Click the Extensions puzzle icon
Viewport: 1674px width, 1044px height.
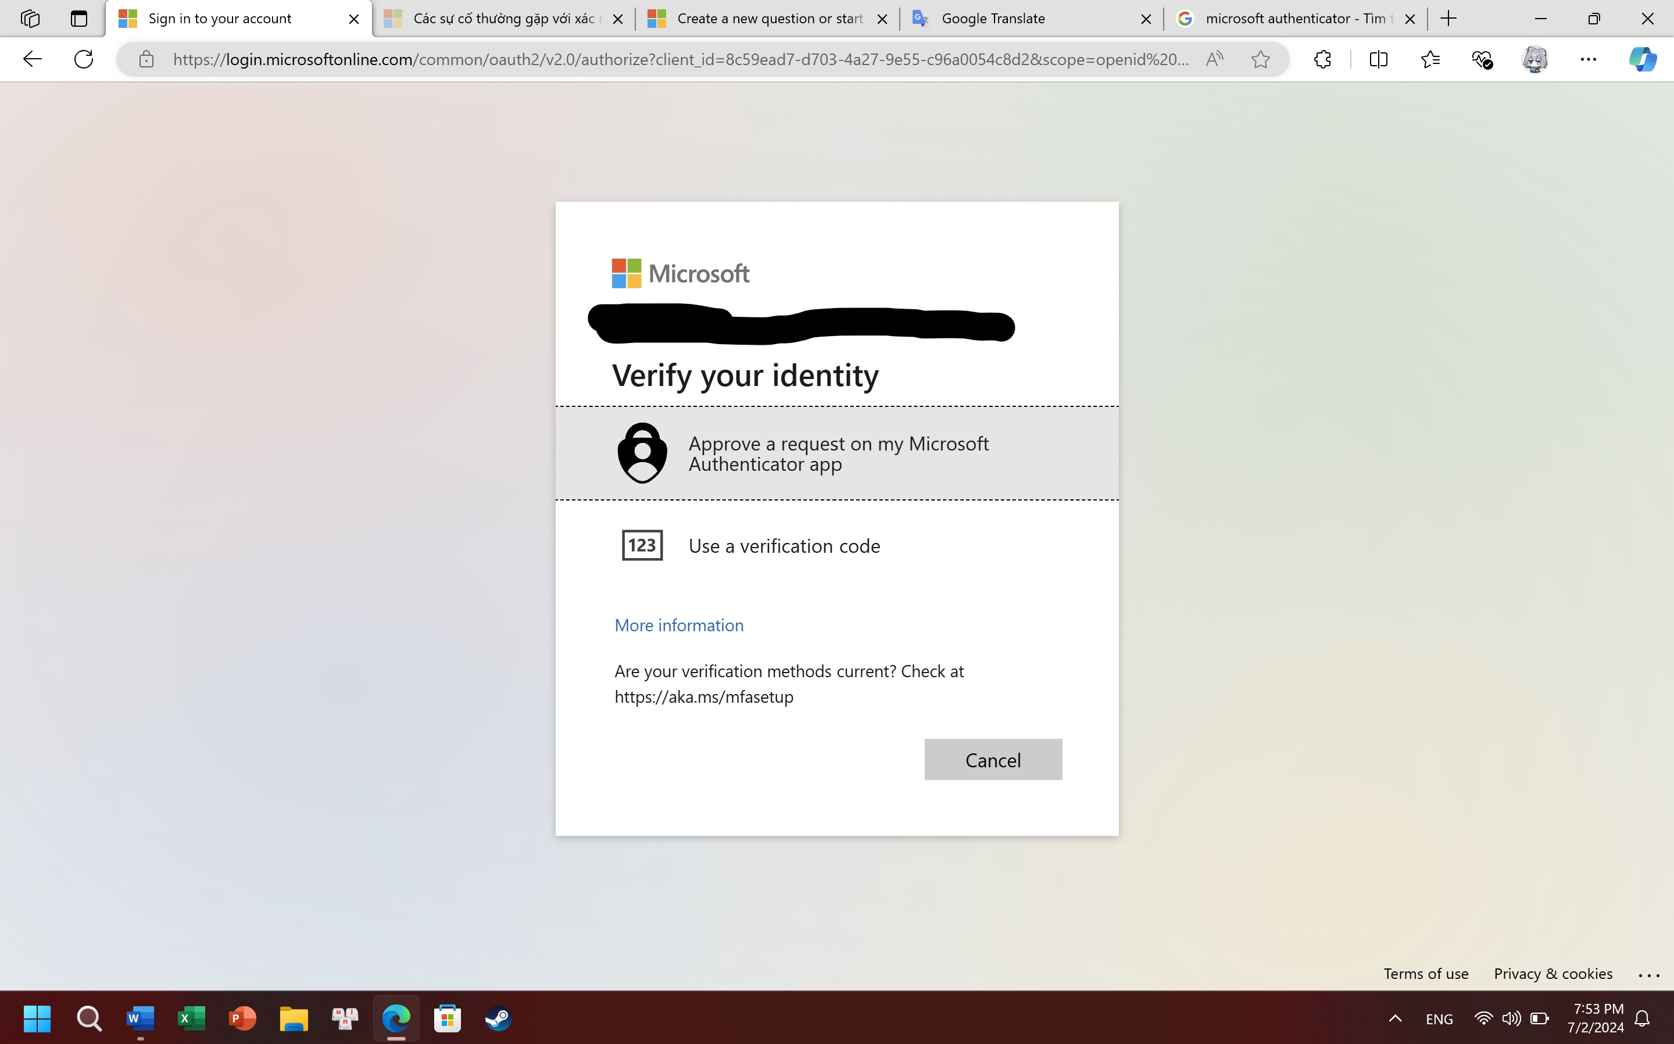[1322, 59]
